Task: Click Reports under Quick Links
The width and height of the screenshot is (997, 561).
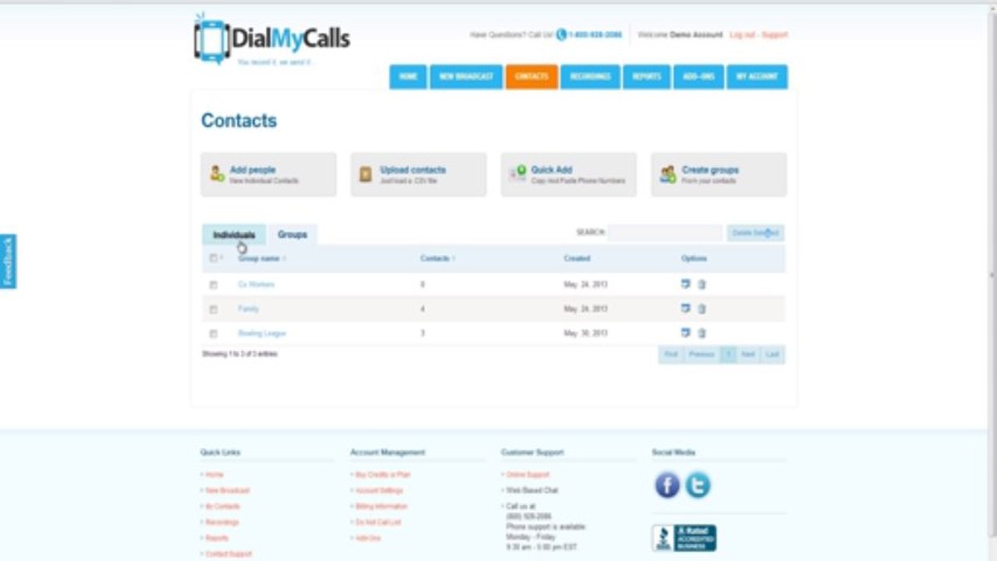Action: coord(217,538)
